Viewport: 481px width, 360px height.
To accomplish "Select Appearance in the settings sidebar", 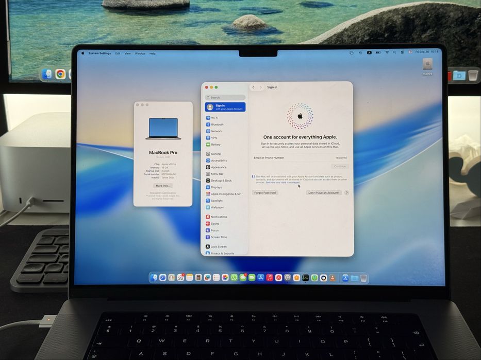I will 225,168.
